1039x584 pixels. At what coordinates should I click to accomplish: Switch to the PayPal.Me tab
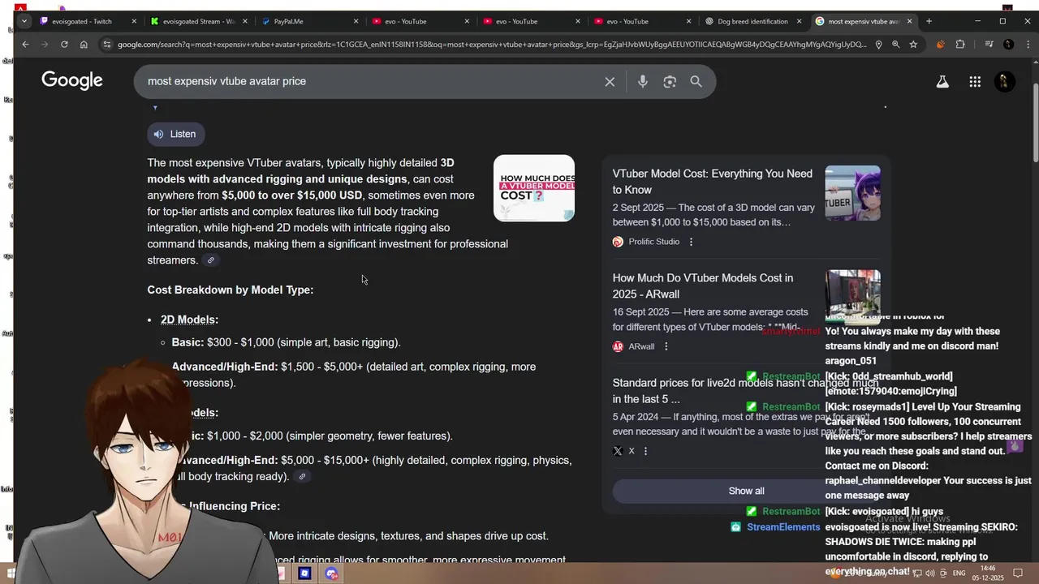tap(308, 21)
